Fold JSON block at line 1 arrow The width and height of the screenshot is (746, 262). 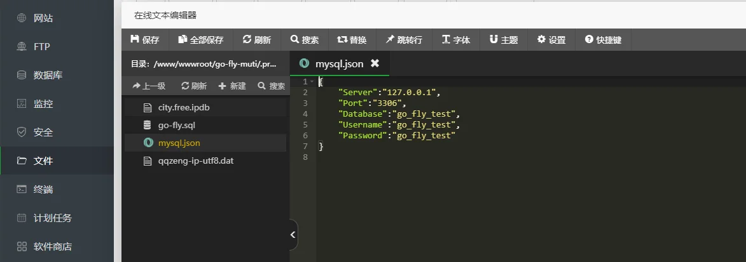click(312, 82)
